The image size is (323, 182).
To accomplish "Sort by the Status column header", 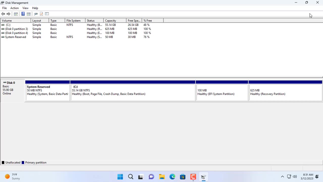I will (94, 20).
